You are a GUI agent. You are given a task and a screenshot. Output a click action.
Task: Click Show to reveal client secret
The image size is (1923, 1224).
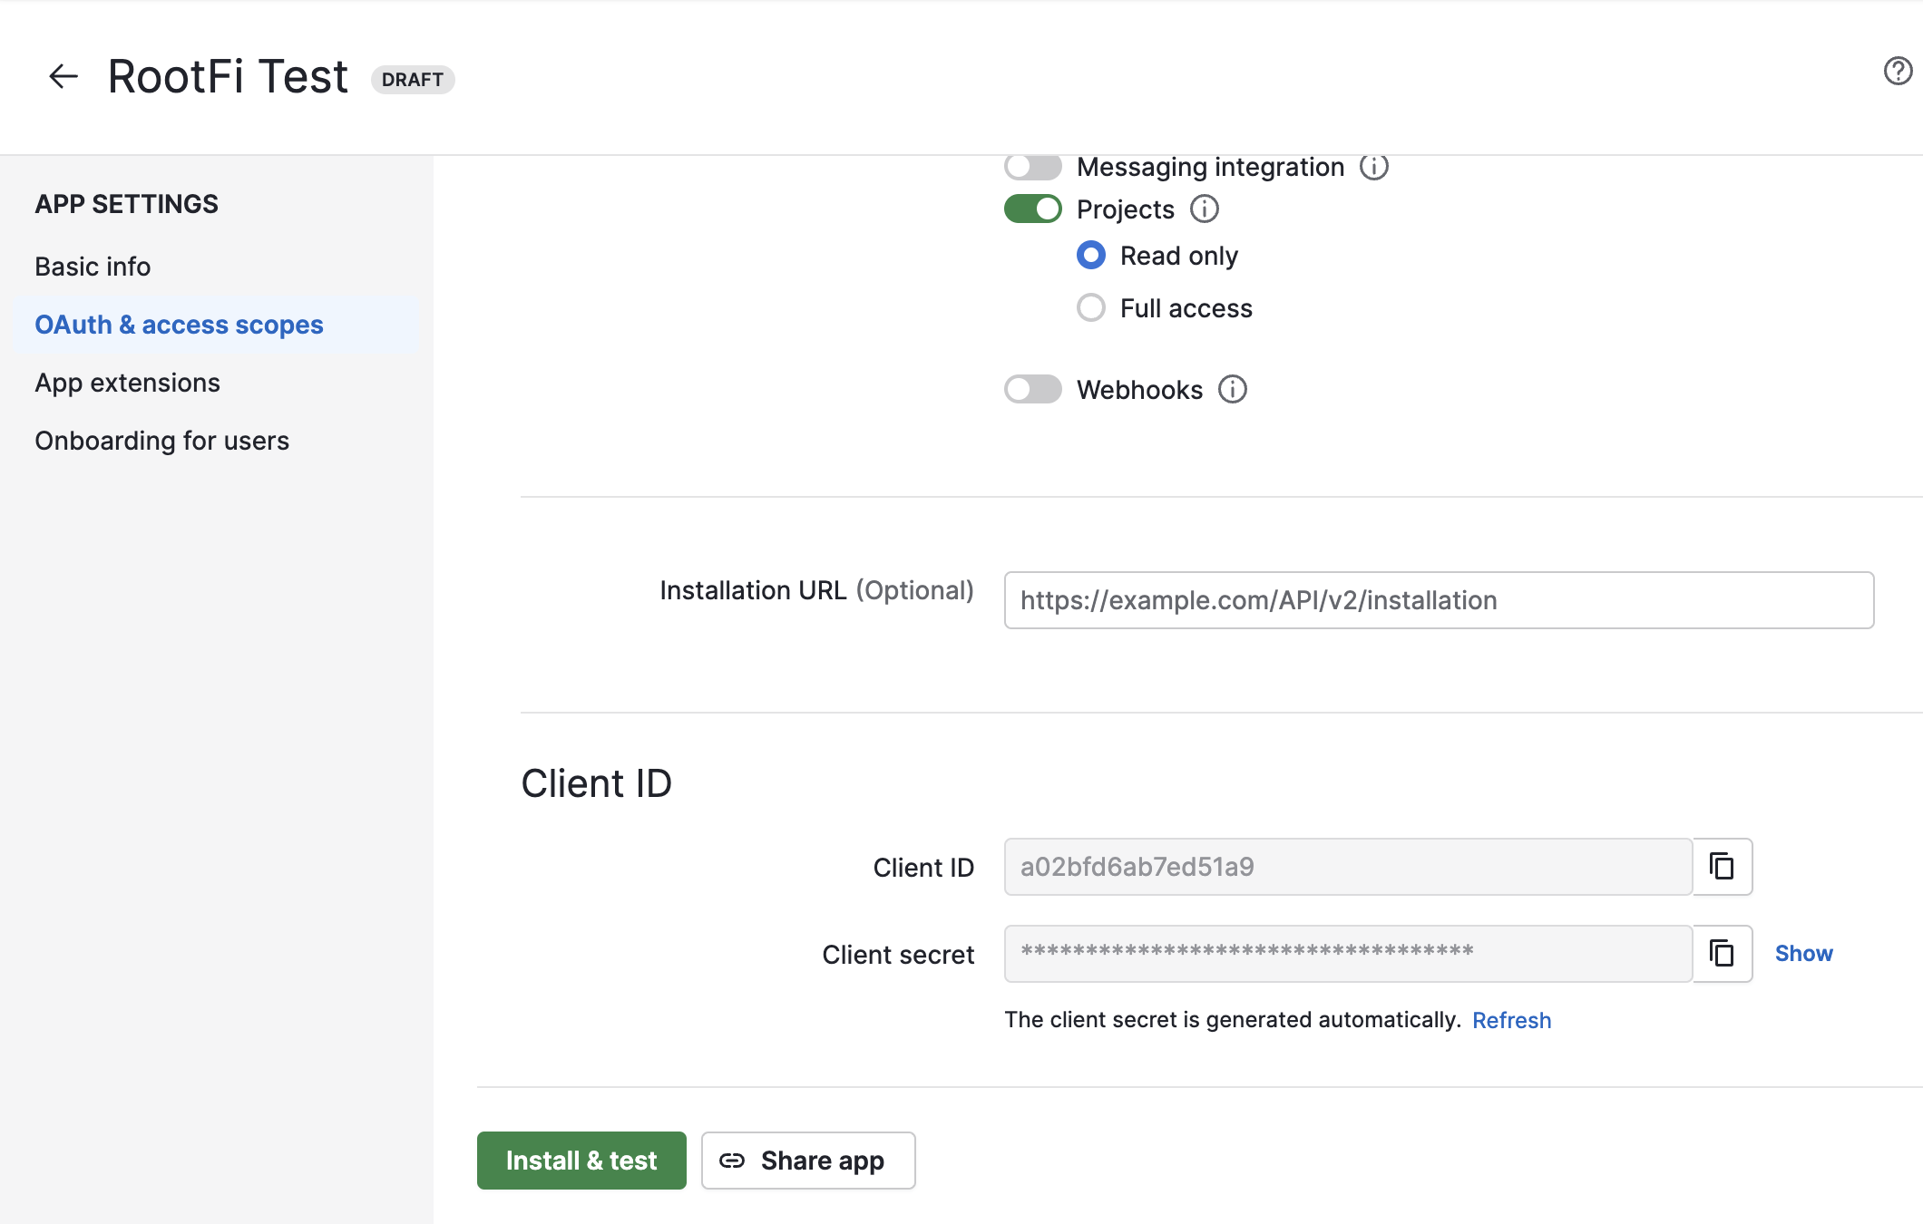1803,954
